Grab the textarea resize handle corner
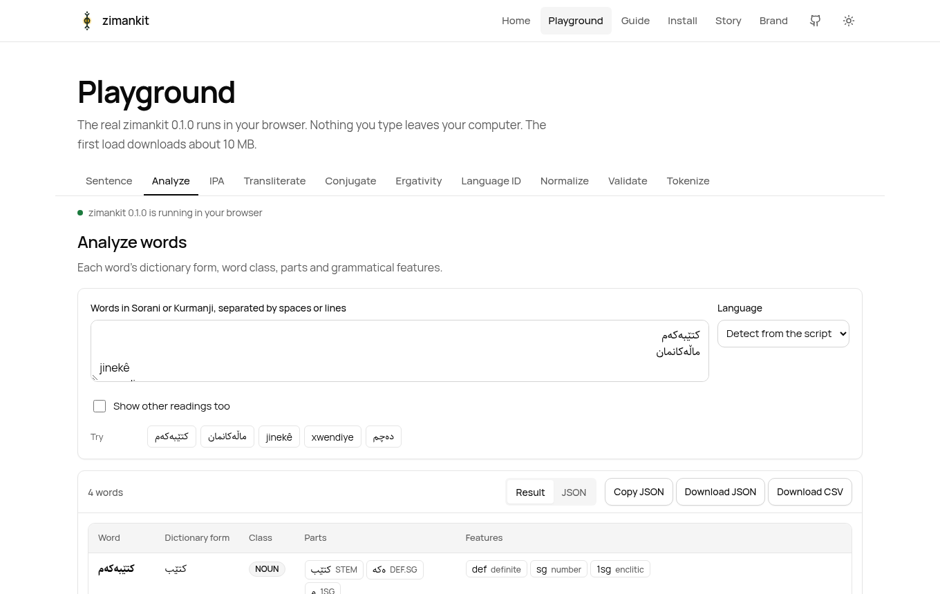Viewport: 940px width, 594px height. pyautogui.click(x=95, y=377)
